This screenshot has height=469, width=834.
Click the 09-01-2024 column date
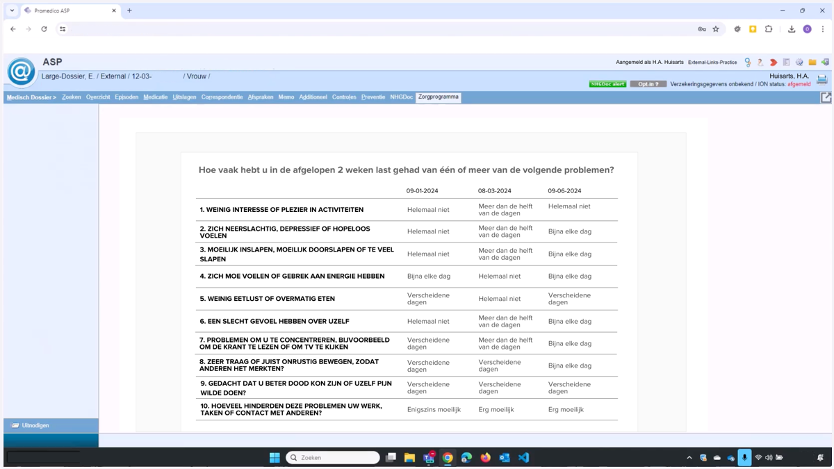(423, 191)
